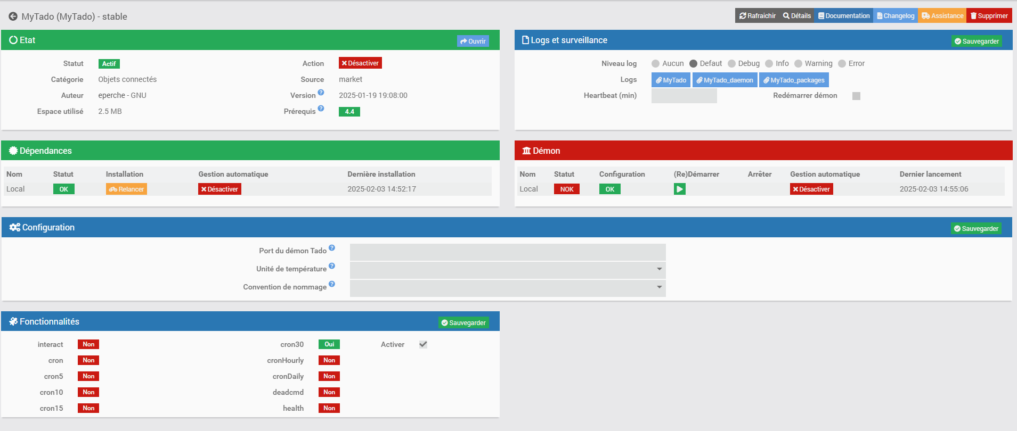Click the last installation date 2025-02-03 14:52:17

(x=382, y=189)
